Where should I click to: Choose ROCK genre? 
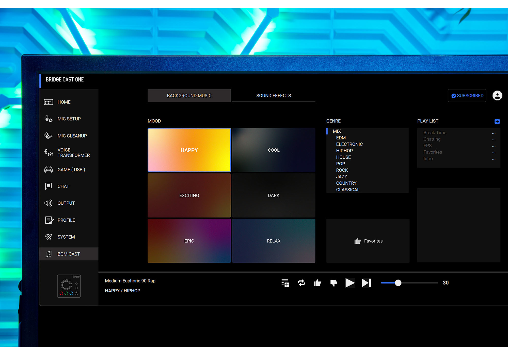342,170
